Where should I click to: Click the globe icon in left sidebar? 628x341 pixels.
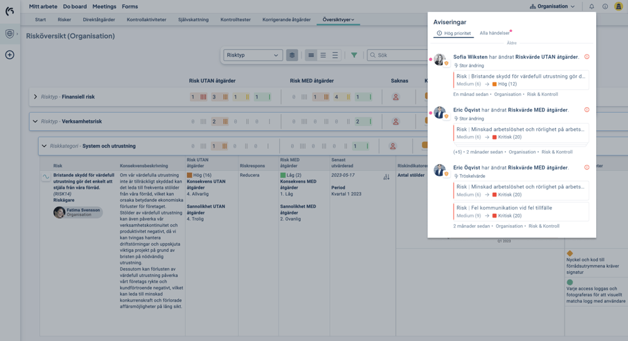point(9,34)
